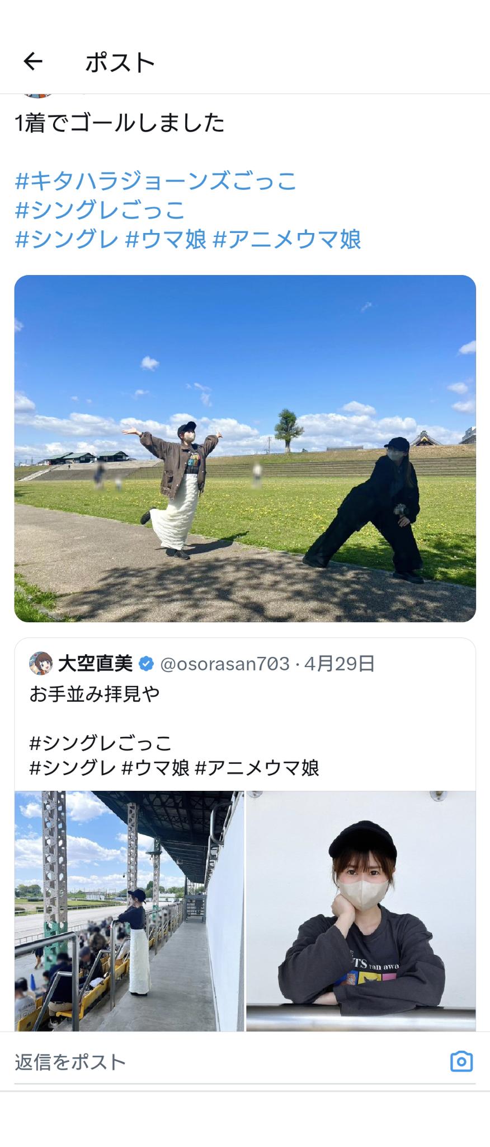The height and width of the screenshot is (1147, 490).
Task: Open blue hashtag #ウマ娘
Action: (166, 239)
